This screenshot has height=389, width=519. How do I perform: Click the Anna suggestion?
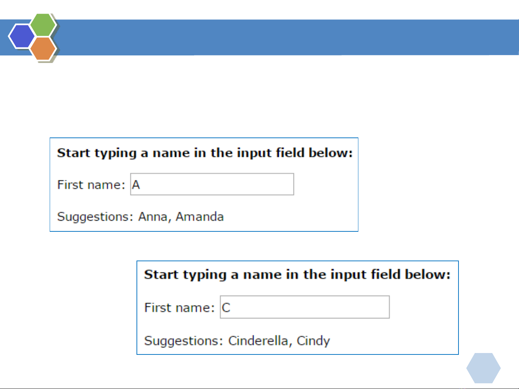pyautogui.click(x=153, y=217)
